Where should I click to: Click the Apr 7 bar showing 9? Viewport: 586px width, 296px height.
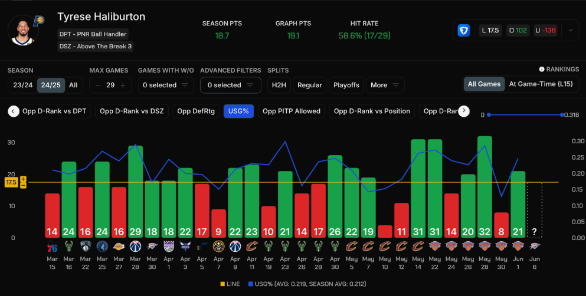pos(218,223)
